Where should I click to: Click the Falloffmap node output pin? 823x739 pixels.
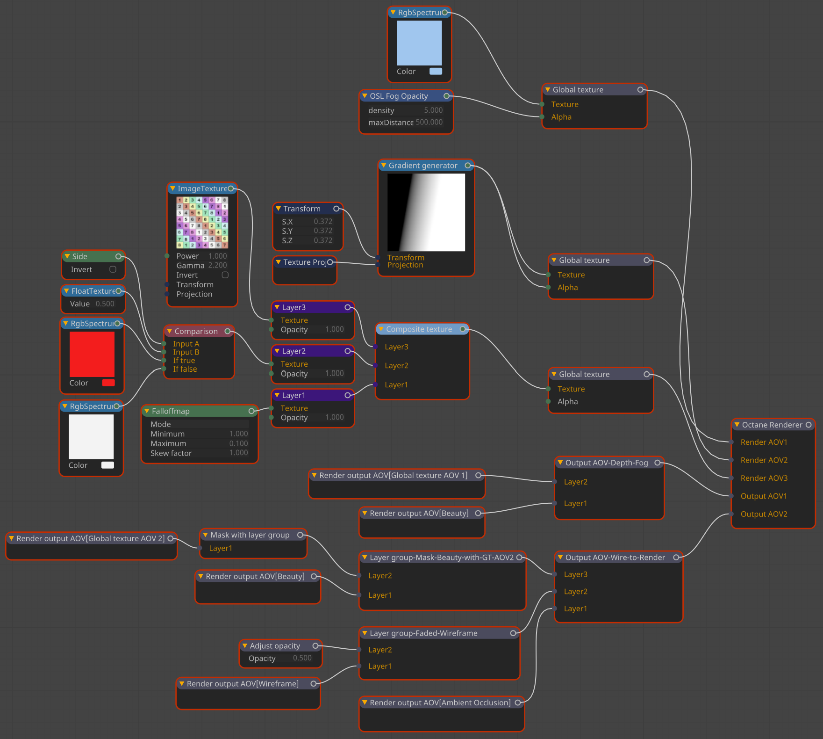pyautogui.click(x=251, y=411)
